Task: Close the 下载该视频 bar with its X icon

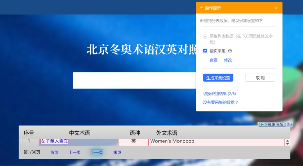Action: (292, 125)
